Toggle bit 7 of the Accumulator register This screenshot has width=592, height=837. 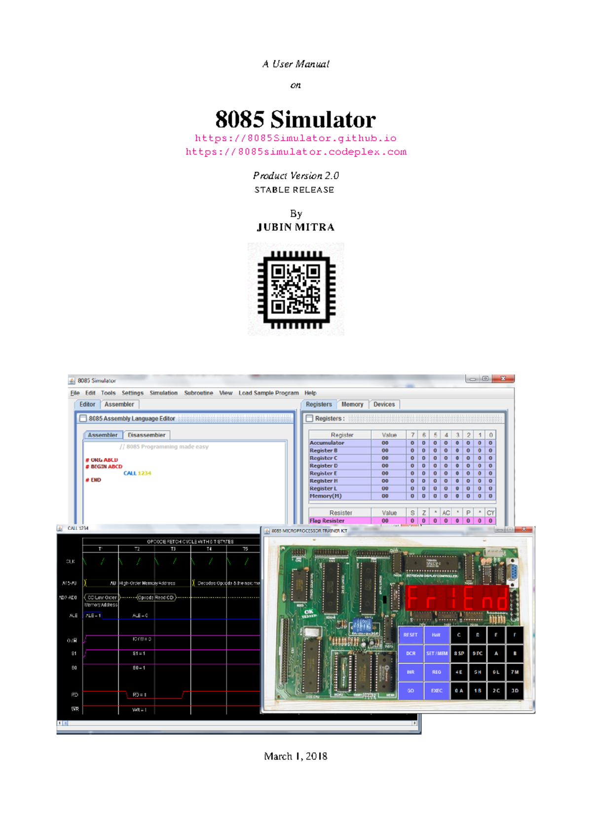[x=412, y=443]
